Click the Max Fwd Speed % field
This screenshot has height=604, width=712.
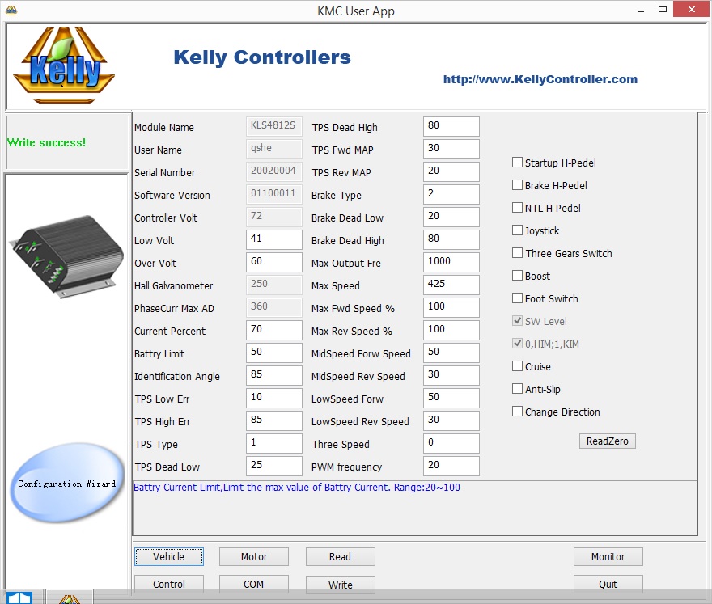[x=451, y=308]
